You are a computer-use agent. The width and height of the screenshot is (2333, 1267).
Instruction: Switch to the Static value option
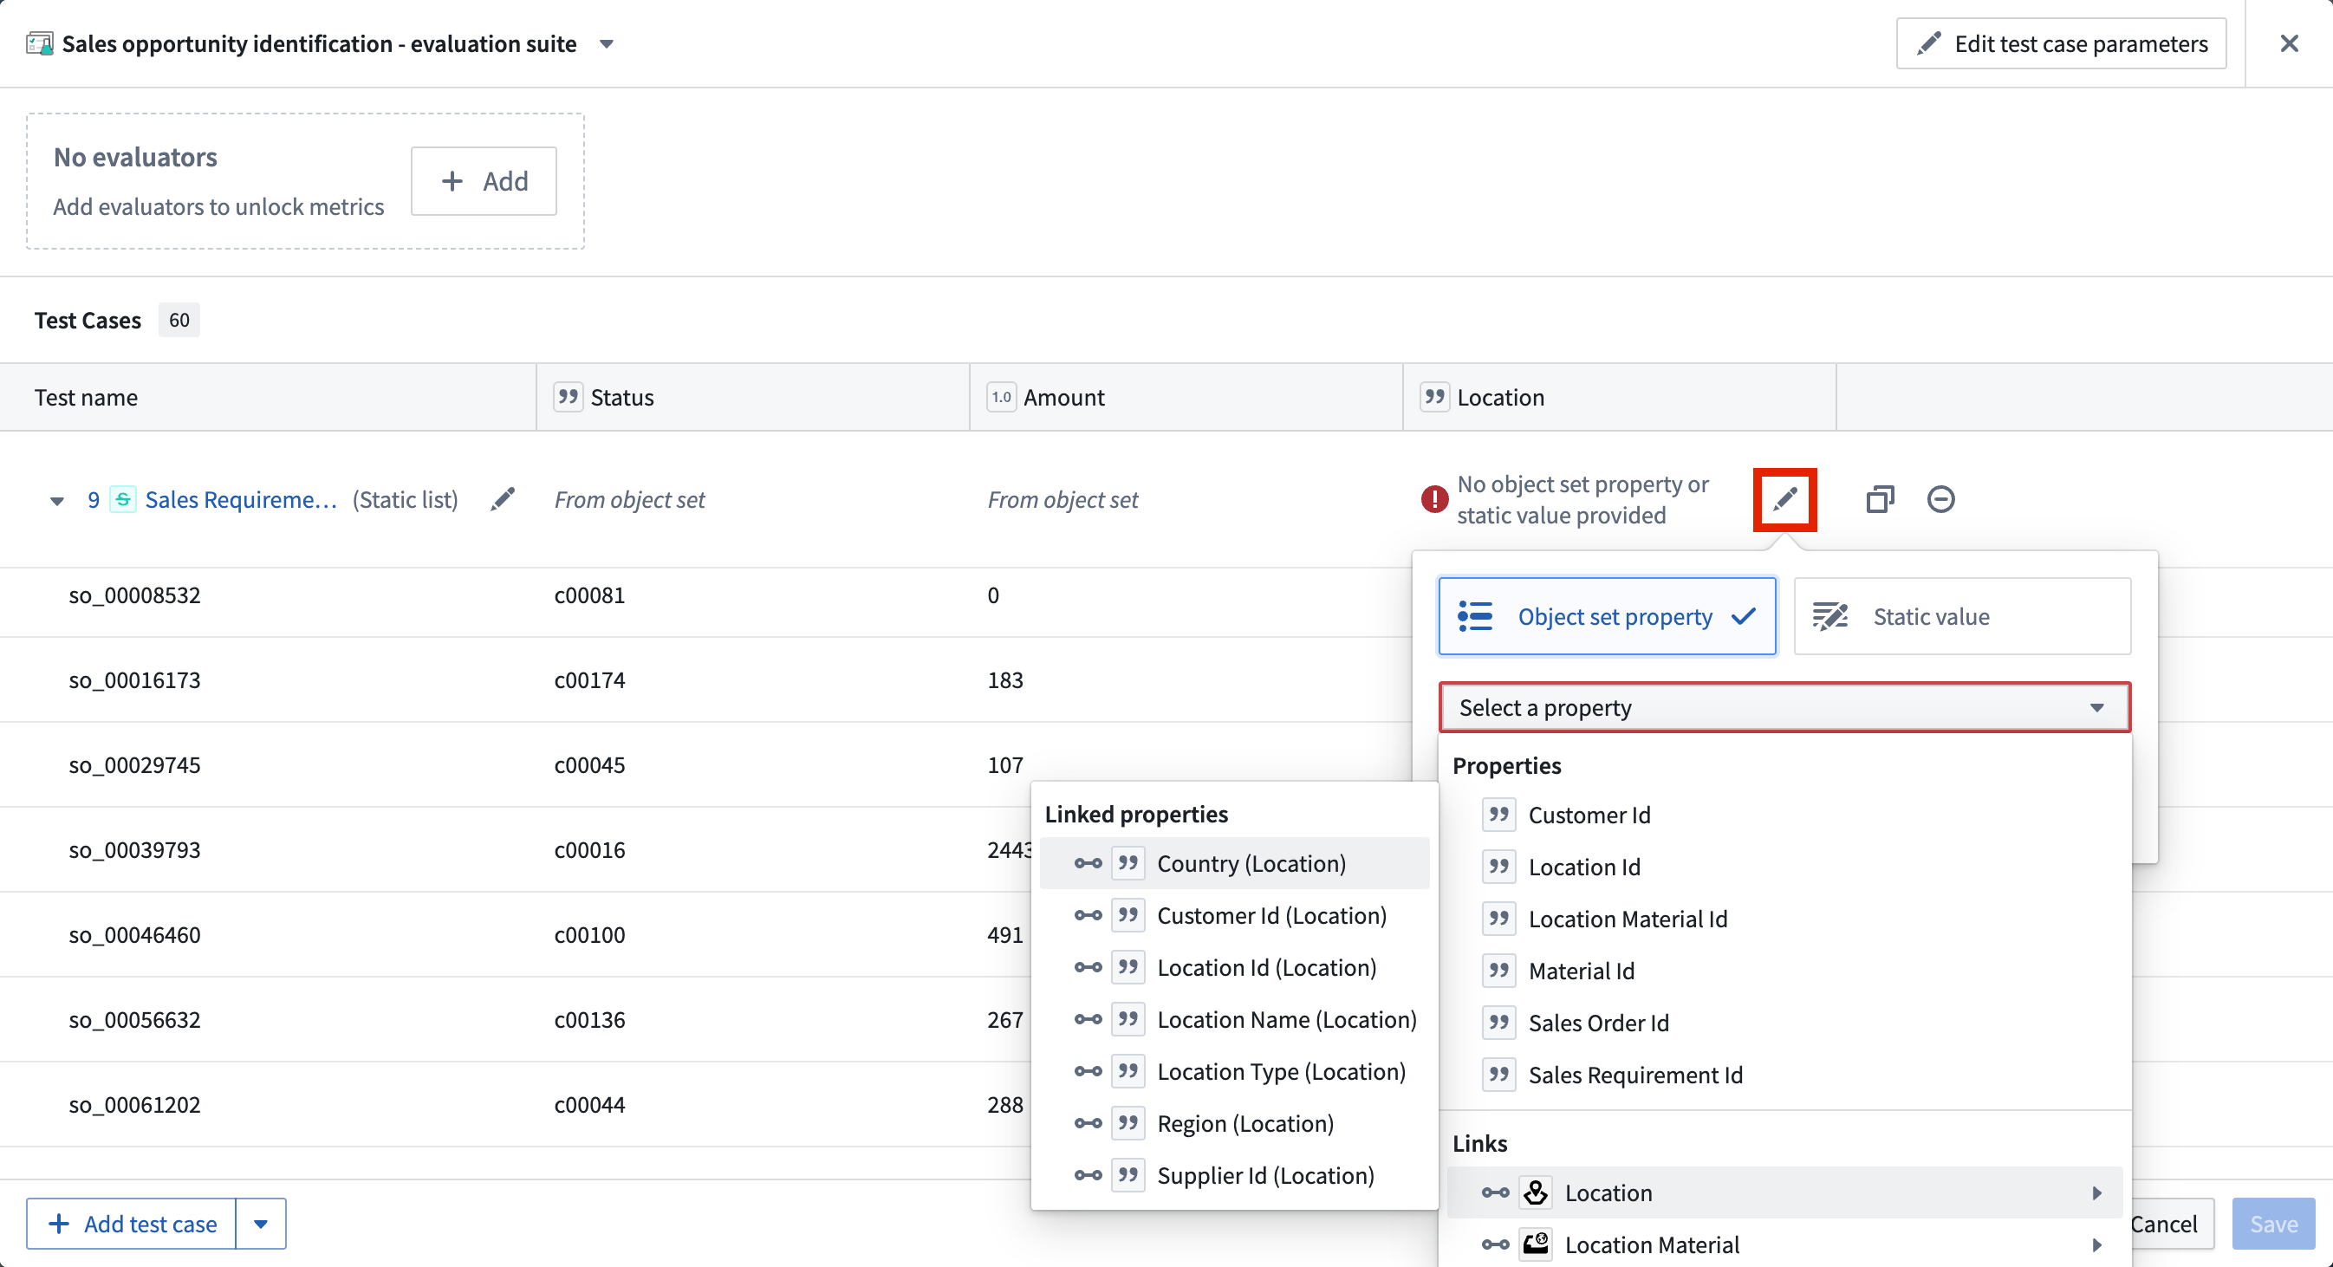(x=1962, y=617)
